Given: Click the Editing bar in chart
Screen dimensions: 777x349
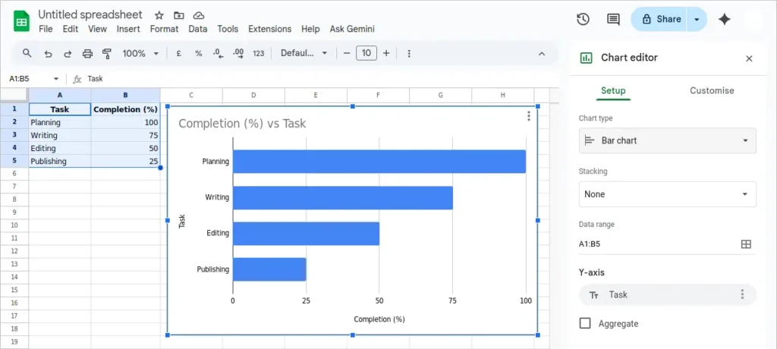Looking at the screenshot, I should (x=307, y=234).
